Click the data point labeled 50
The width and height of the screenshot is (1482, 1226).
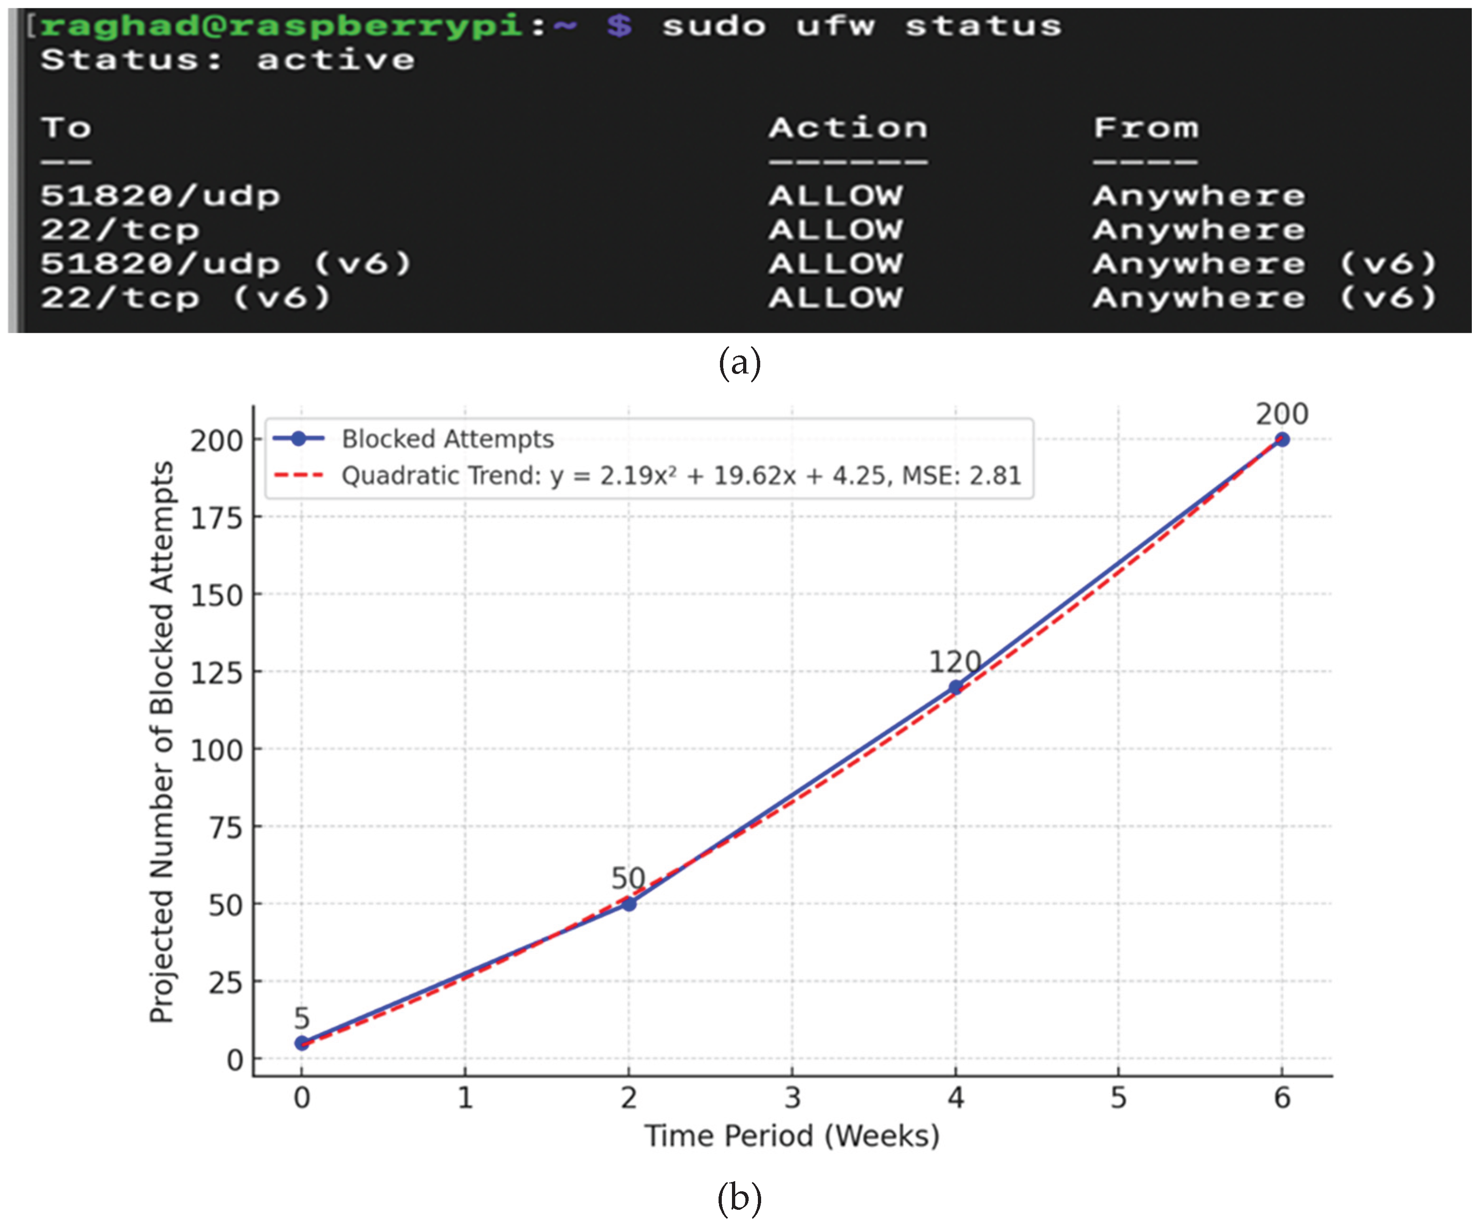tap(628, 903)
